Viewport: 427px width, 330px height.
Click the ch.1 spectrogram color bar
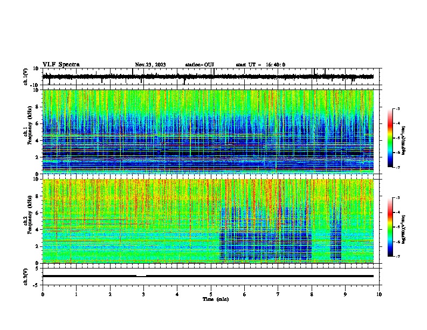tap(390, 138)
